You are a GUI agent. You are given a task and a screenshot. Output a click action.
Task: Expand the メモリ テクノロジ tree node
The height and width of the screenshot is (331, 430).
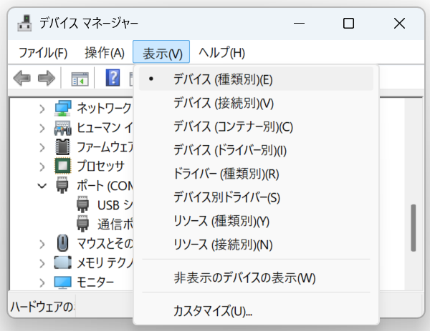(x=42, y=263)
